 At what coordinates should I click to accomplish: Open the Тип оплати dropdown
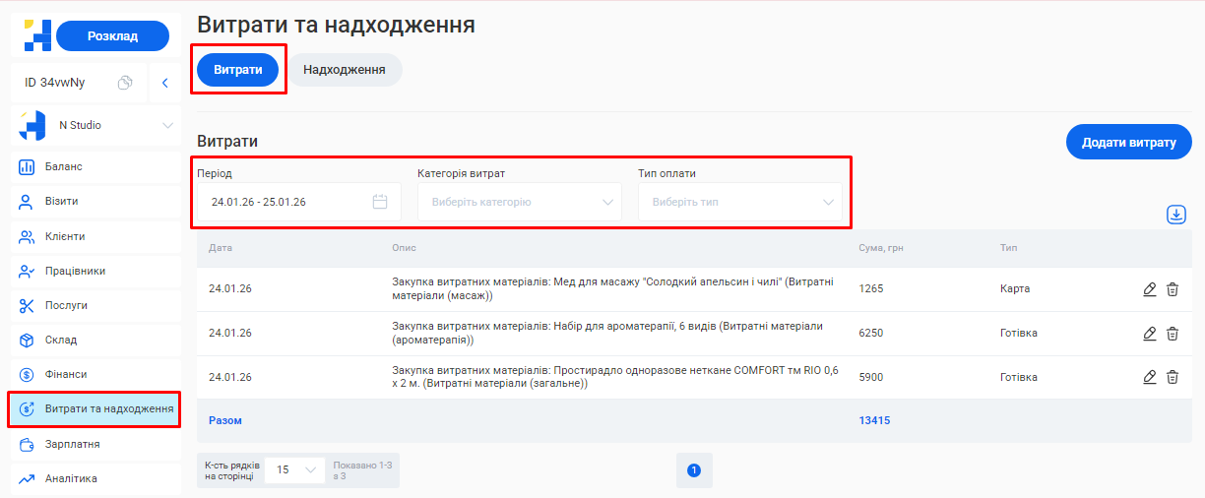740,202
